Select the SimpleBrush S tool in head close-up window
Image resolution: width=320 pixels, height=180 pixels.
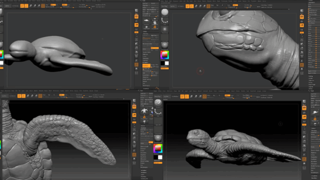pos(154,27)
